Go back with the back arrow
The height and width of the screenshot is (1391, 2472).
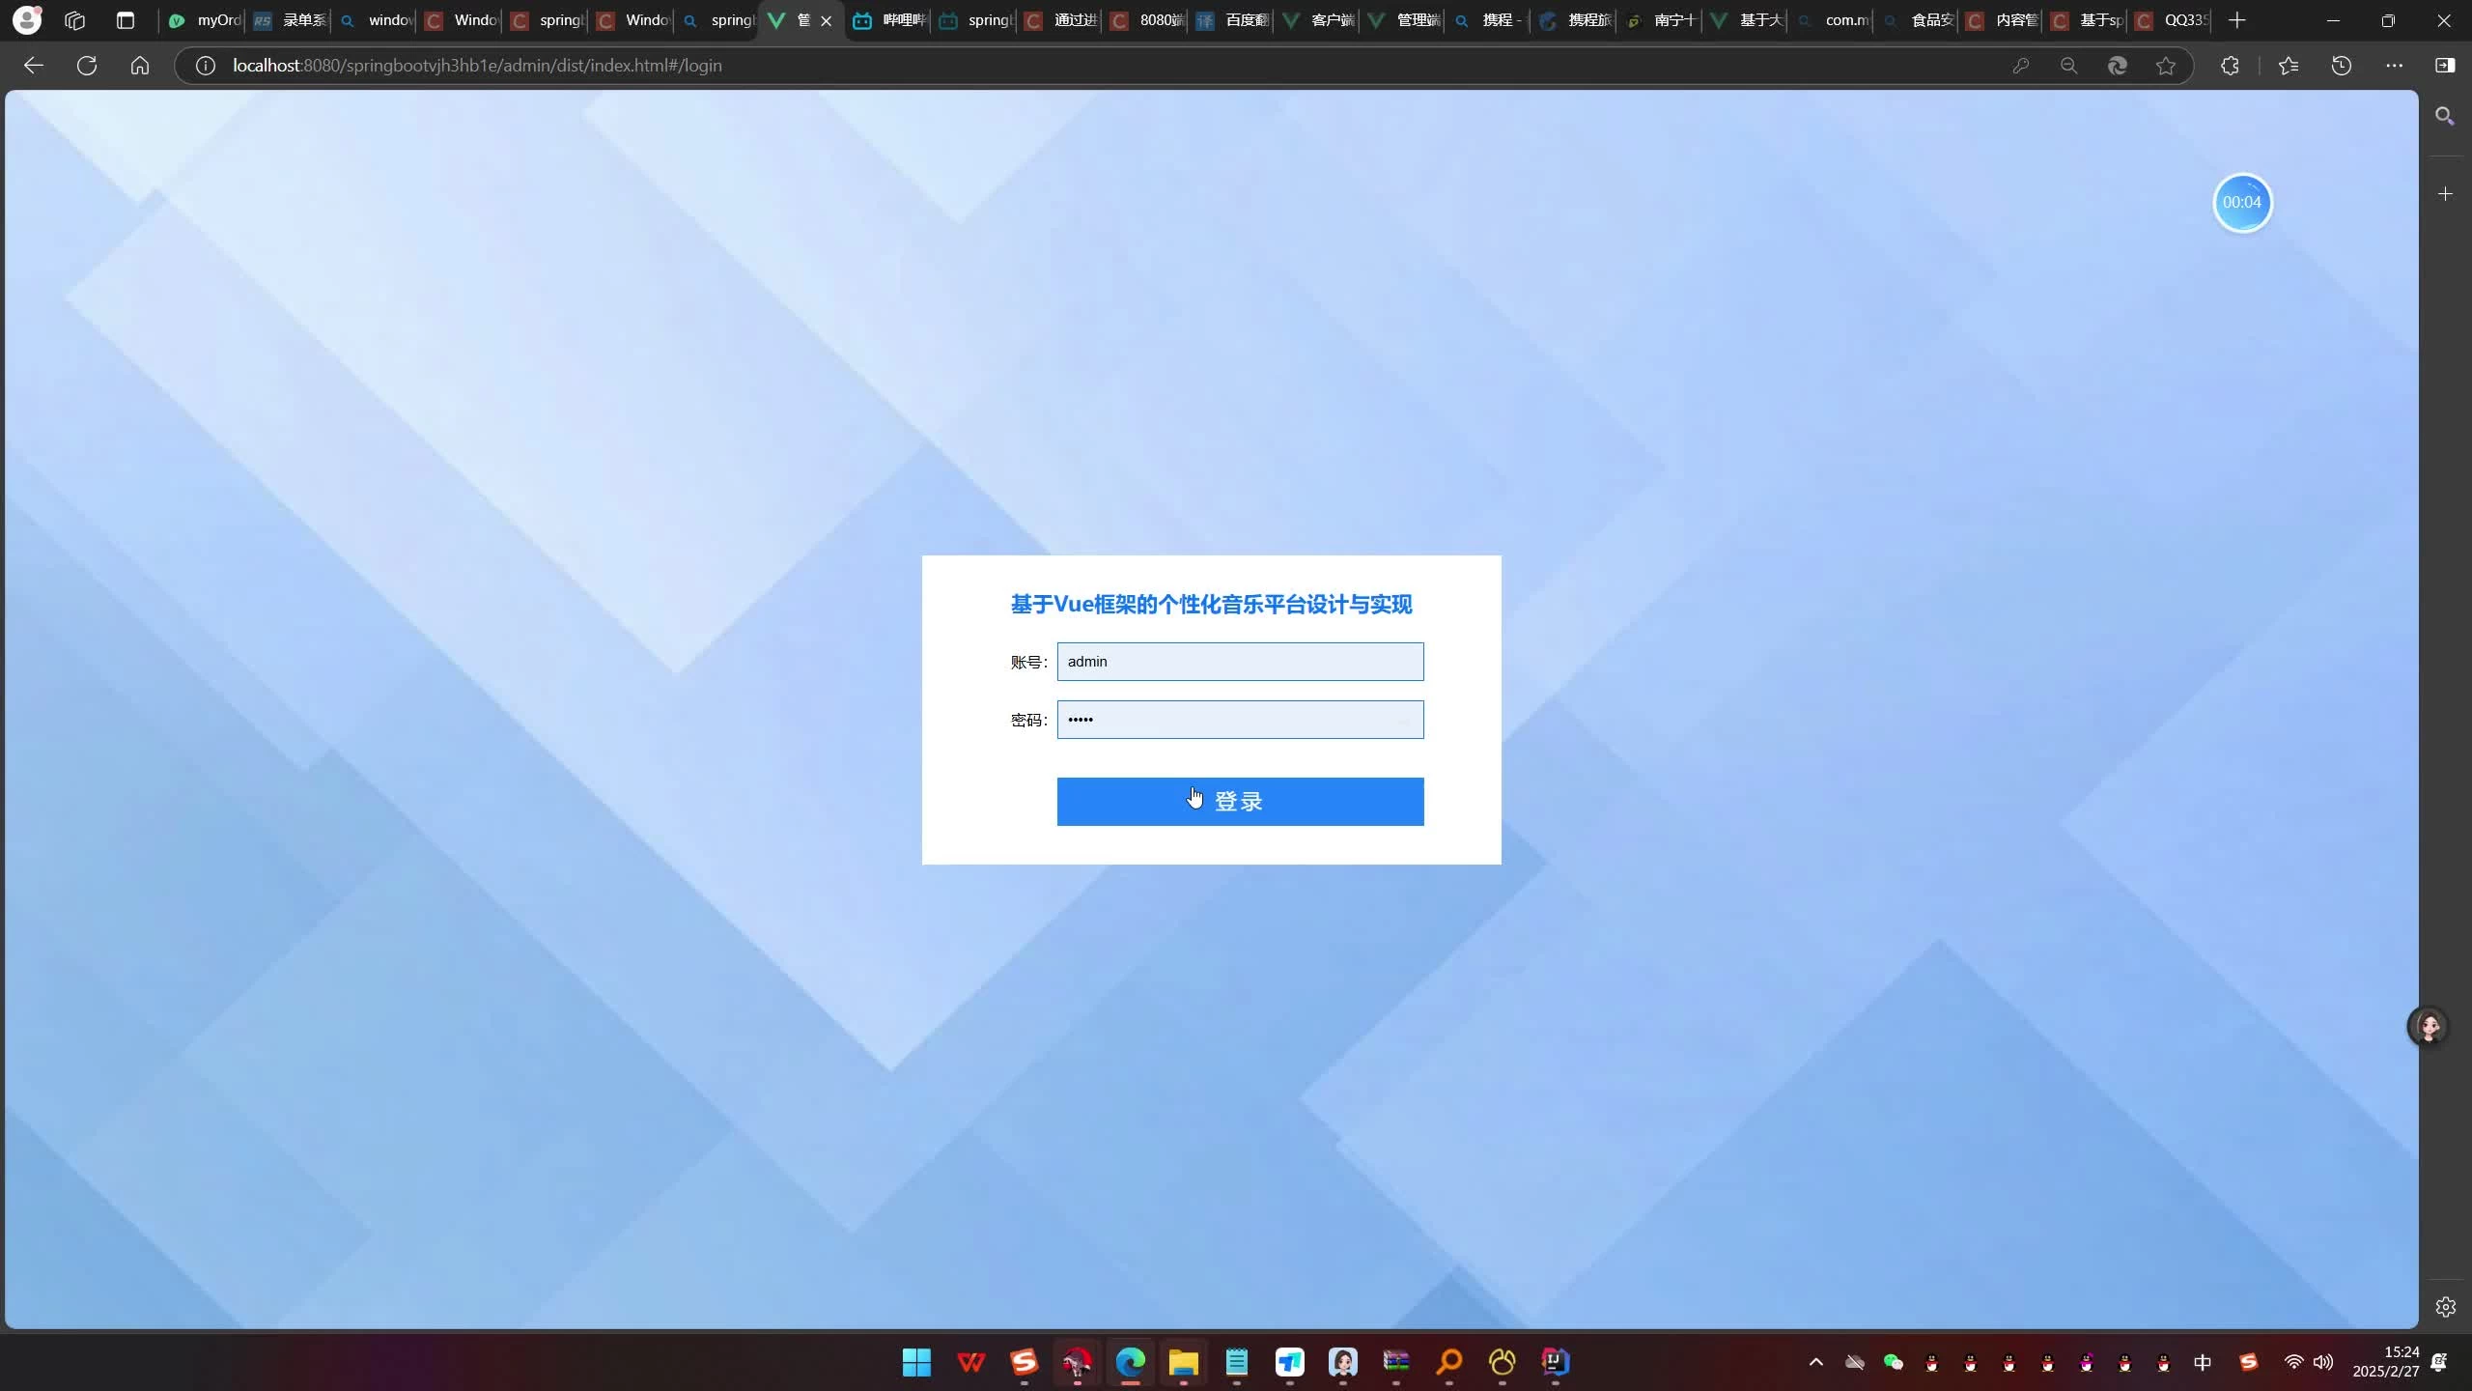tap(34, 66)
